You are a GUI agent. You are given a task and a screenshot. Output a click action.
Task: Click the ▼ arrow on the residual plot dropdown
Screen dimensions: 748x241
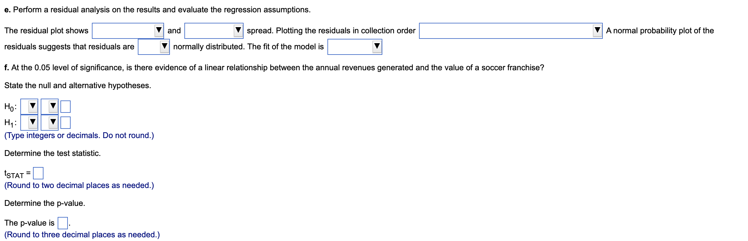pos(158,31)
